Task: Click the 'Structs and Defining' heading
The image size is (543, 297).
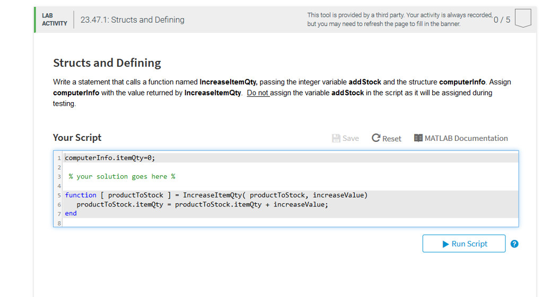Action: click(107, 63)
